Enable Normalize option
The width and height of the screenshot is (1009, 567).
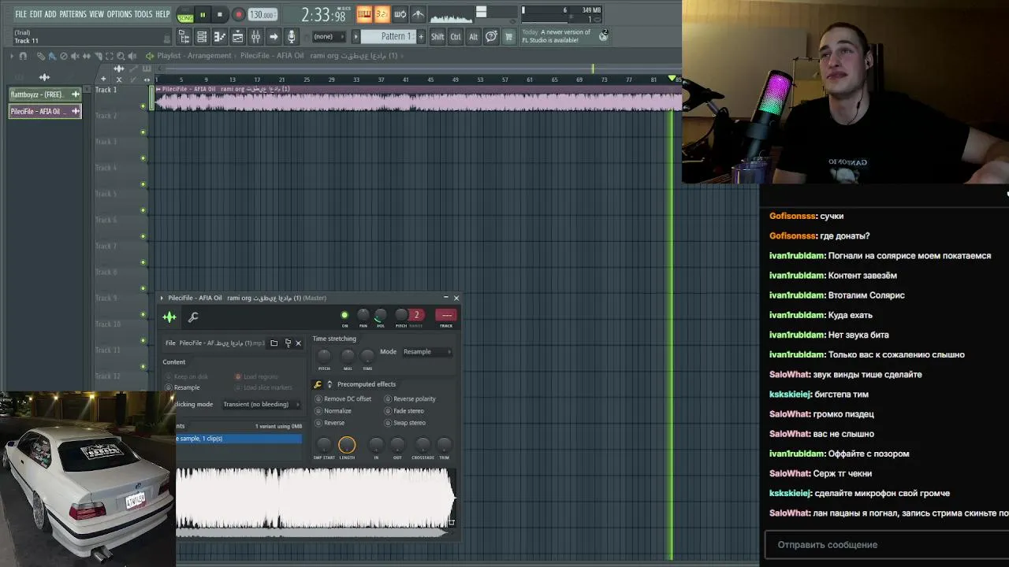pyautogui.click(x=333, y=411)
